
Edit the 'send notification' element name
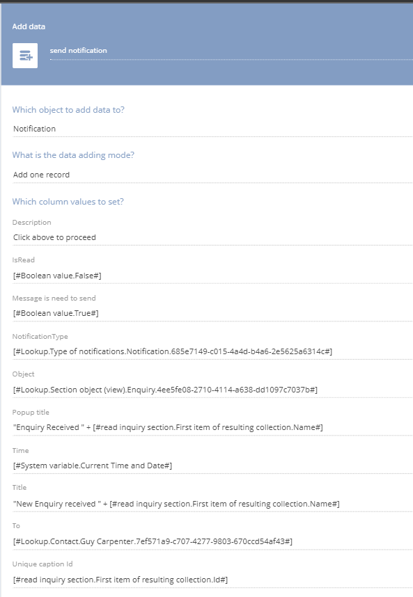point(231,51)
